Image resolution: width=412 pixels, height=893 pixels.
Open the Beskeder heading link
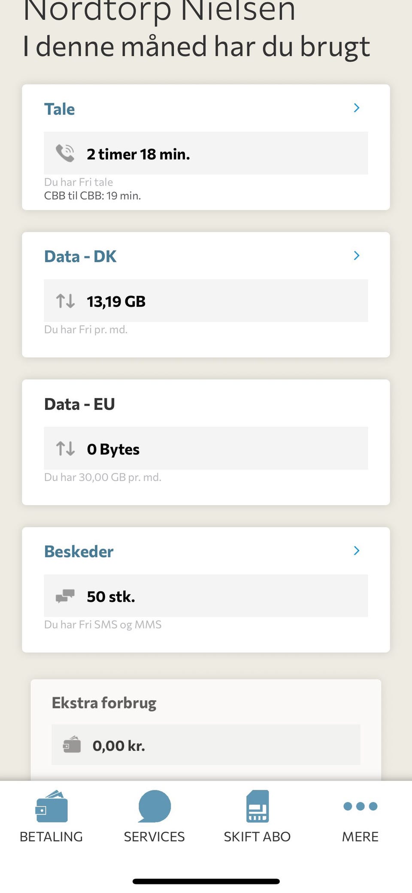coord(79,552)
